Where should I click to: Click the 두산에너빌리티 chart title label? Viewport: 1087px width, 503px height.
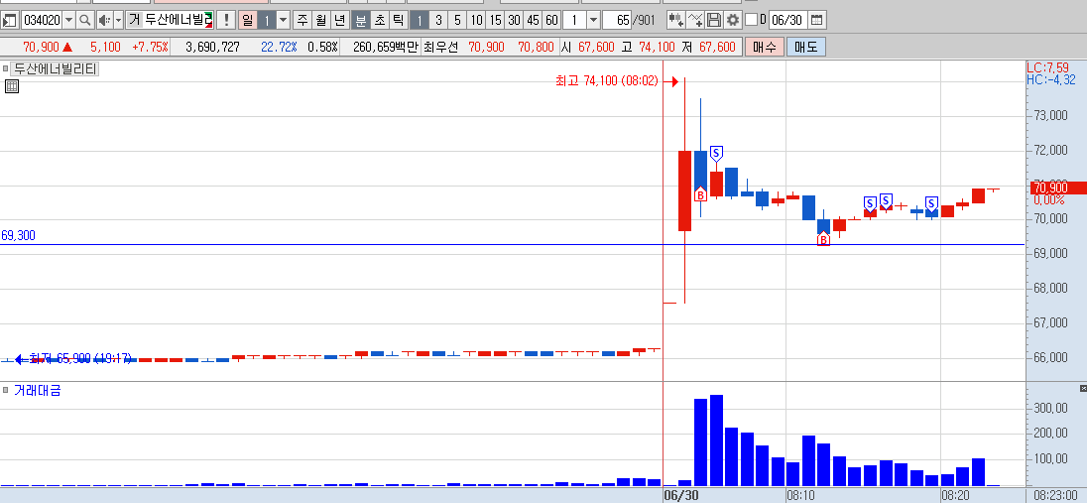[x=56, y=68]
